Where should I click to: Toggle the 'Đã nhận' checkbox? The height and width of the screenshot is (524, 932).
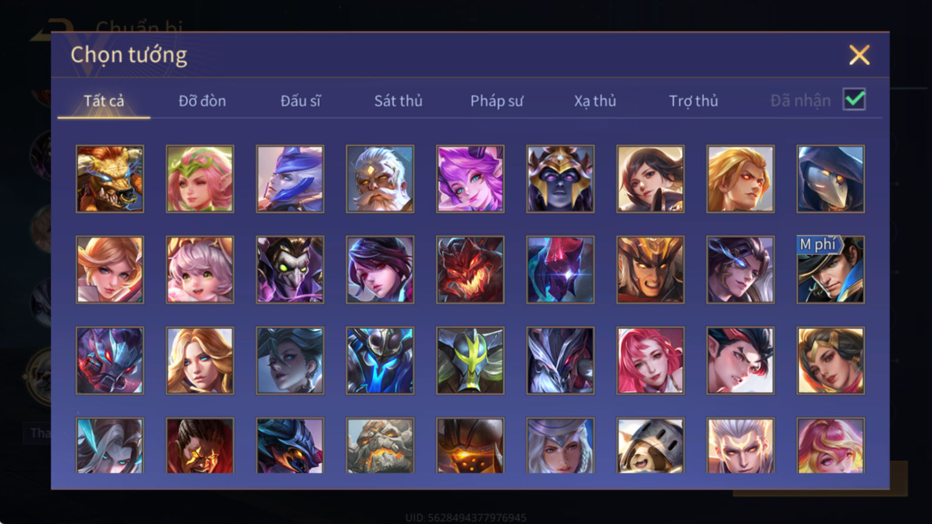pos(854,99)
